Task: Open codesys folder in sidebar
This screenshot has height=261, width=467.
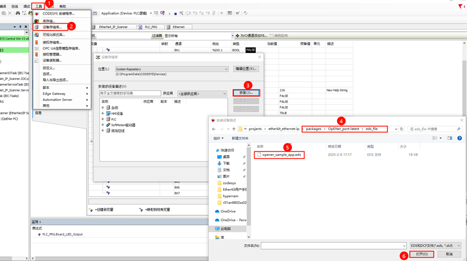Action: click(229, 183)
